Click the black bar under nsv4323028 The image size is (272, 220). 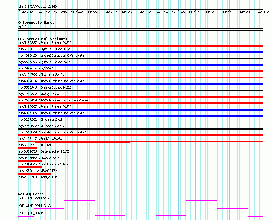[141, 59]
